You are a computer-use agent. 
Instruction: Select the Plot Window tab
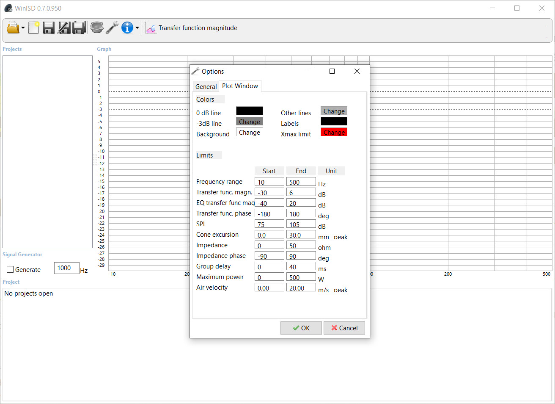(x=240, y=86)
